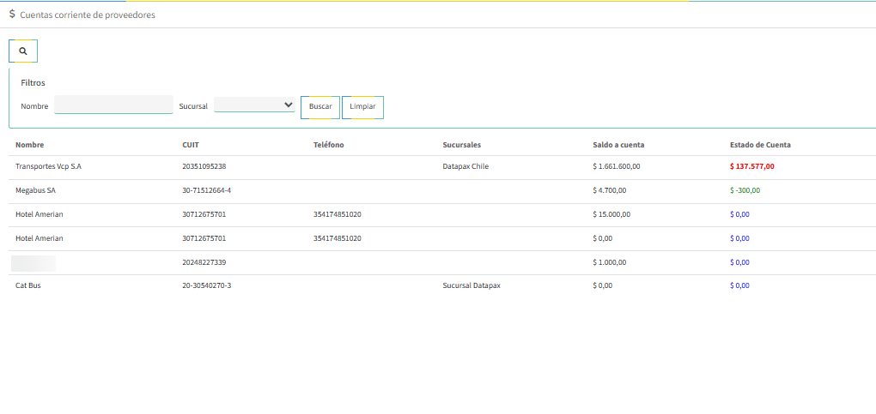
Task: Click CUIT 20248227339 row's account status
Action: pos(739,262)
